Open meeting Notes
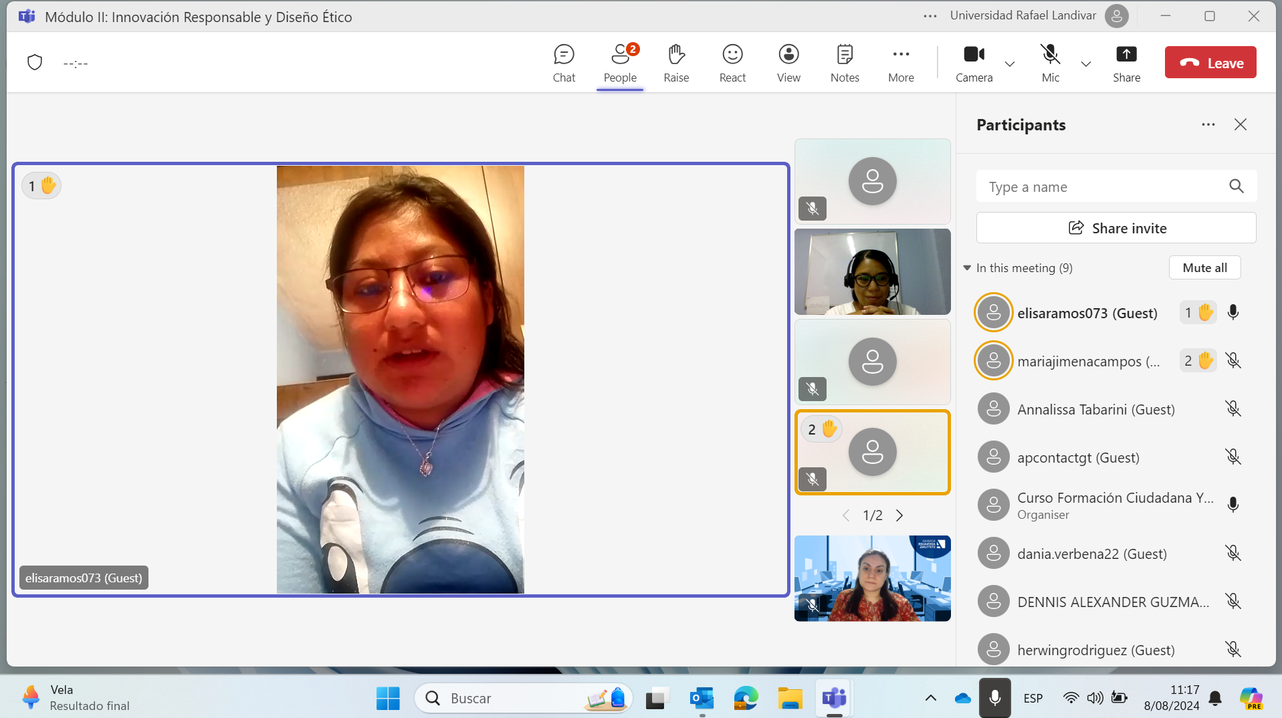 coord(845,63)
